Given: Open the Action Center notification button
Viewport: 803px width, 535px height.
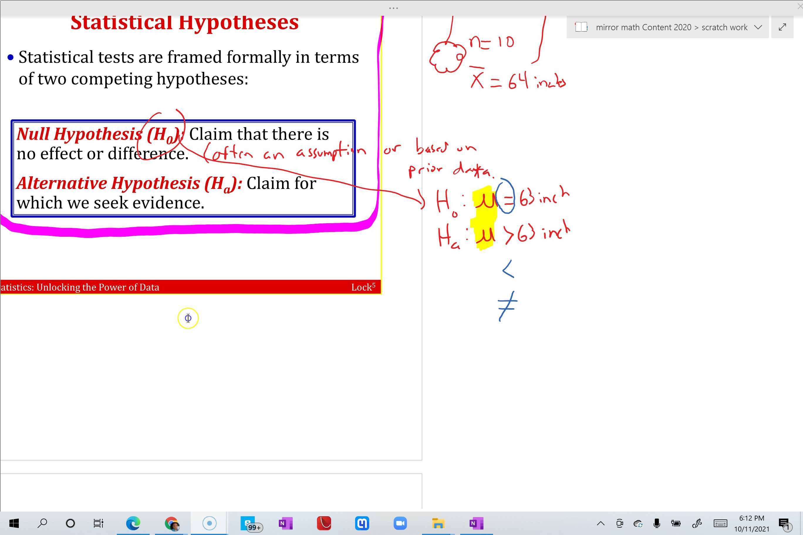Looking at the screenshot, I should point(785,523).
